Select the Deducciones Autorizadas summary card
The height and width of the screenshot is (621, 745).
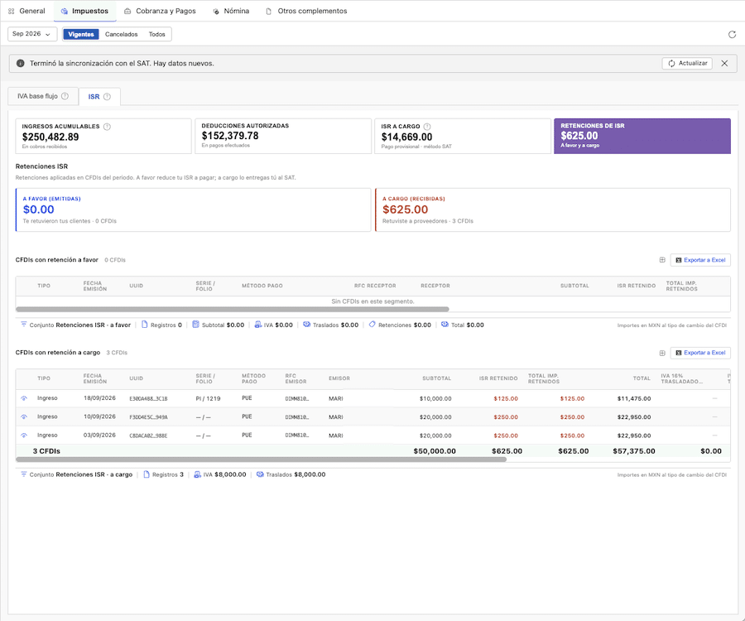(x=283, y=136)
